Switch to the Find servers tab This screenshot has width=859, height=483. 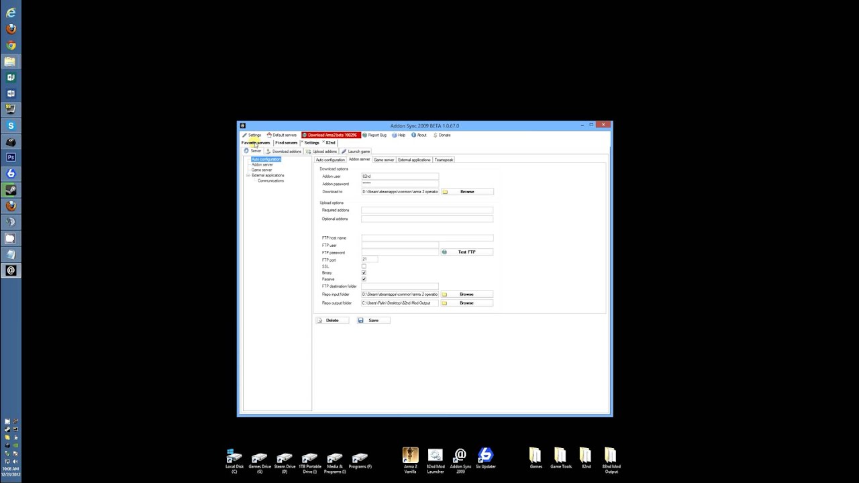(286, 143)
